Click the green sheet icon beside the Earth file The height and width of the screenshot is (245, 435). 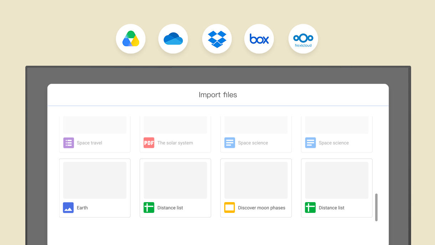point(149,207)
